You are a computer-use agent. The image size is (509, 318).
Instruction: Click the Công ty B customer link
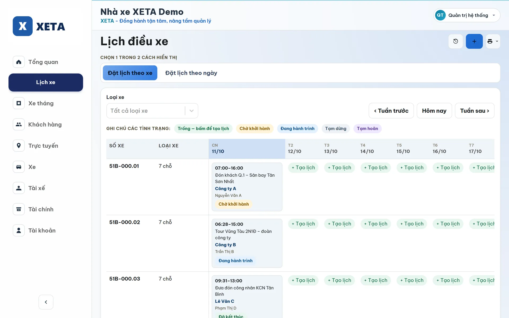[225, 245]
